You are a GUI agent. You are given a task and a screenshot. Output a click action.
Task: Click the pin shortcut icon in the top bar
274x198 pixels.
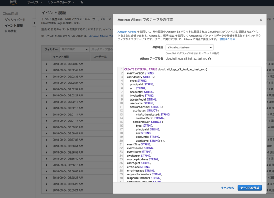pyautogui.click(x=82, y=2)
